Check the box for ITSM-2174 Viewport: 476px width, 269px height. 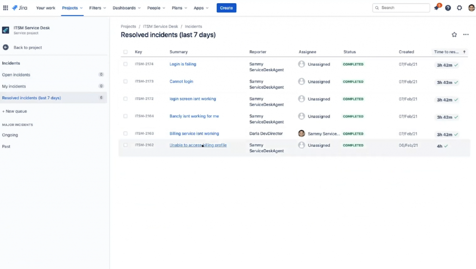[x=126, y=64]
